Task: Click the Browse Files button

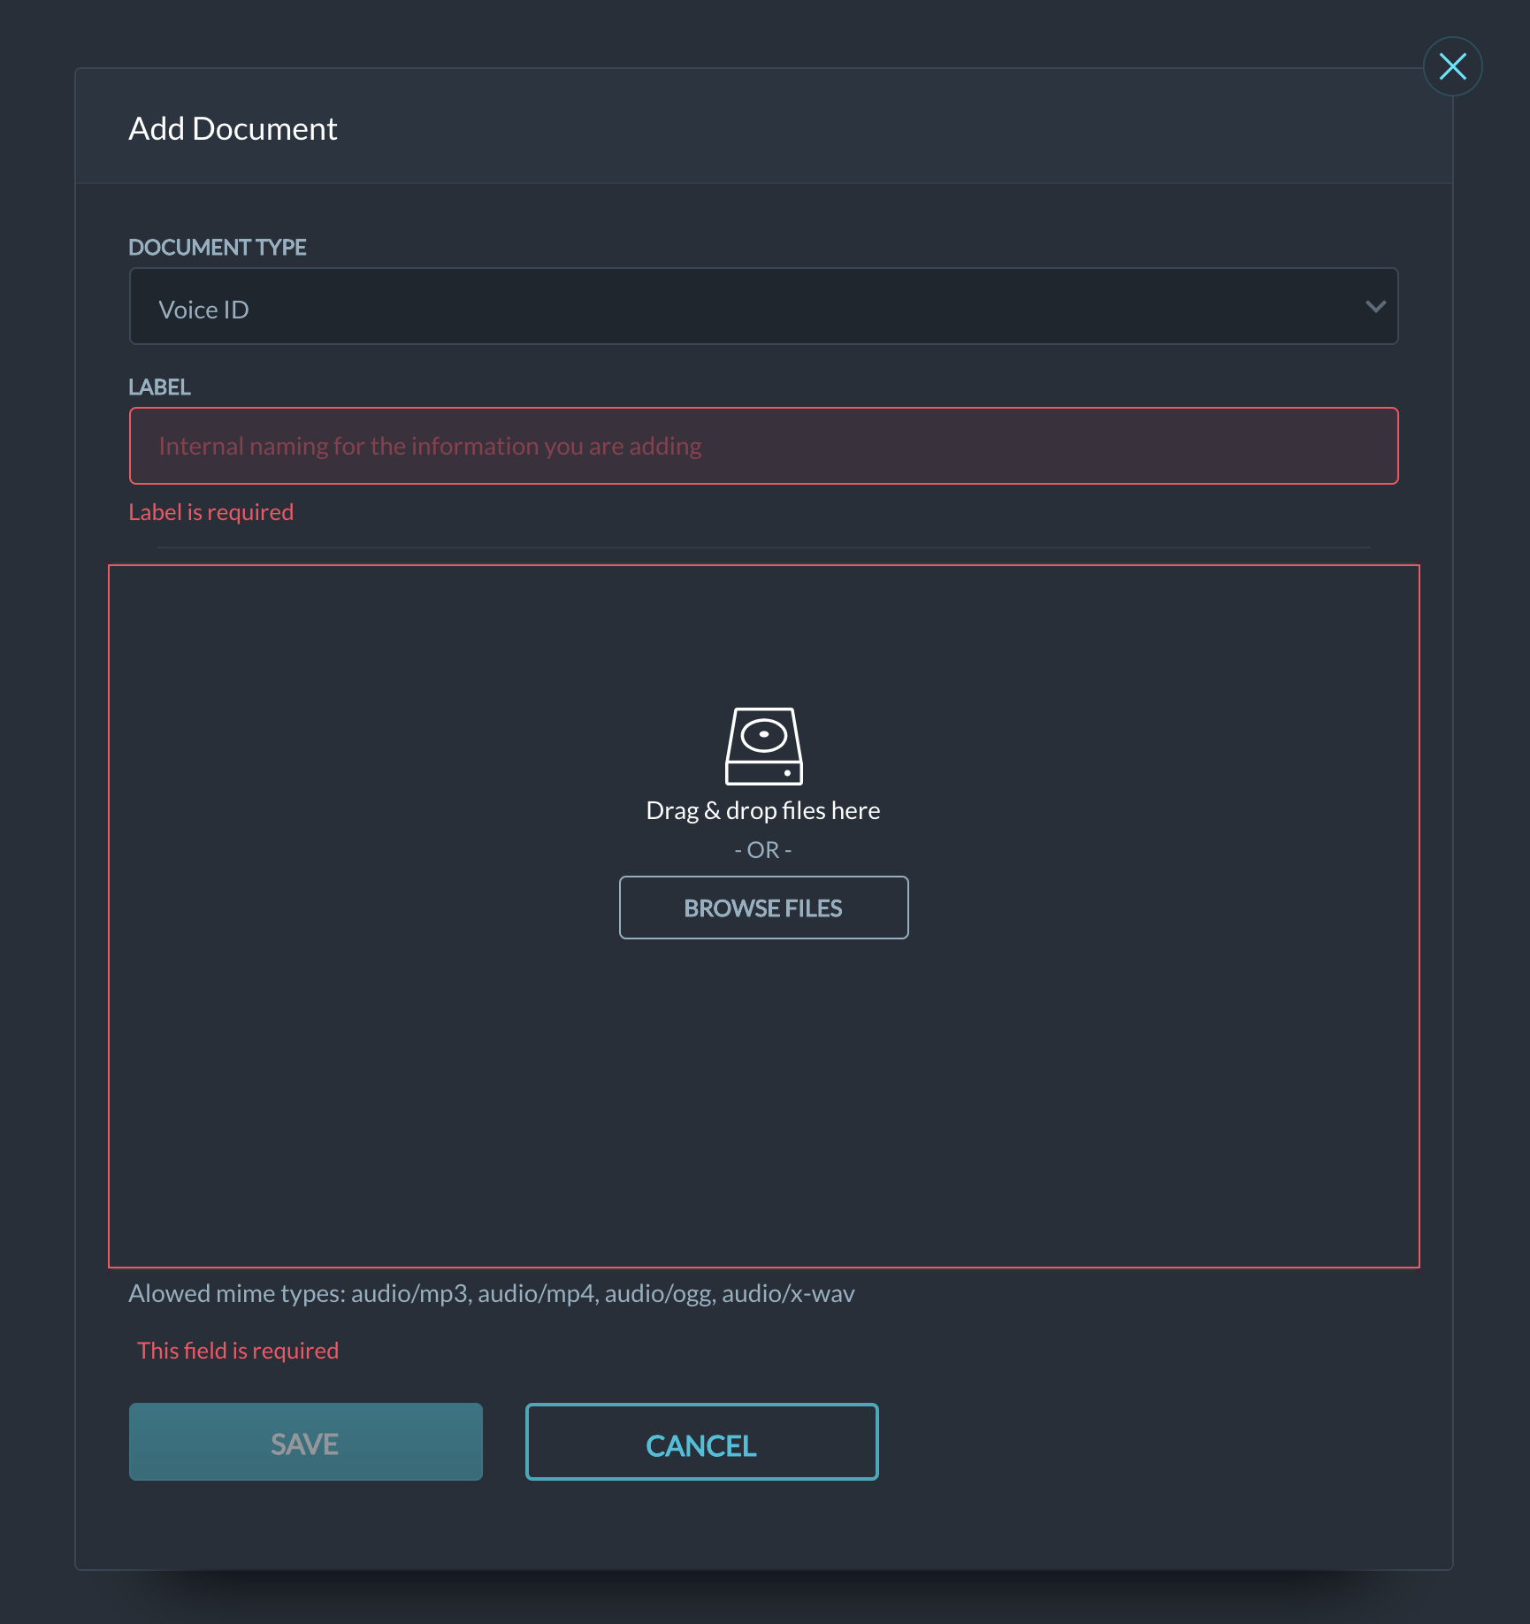Action: point(763,908)
